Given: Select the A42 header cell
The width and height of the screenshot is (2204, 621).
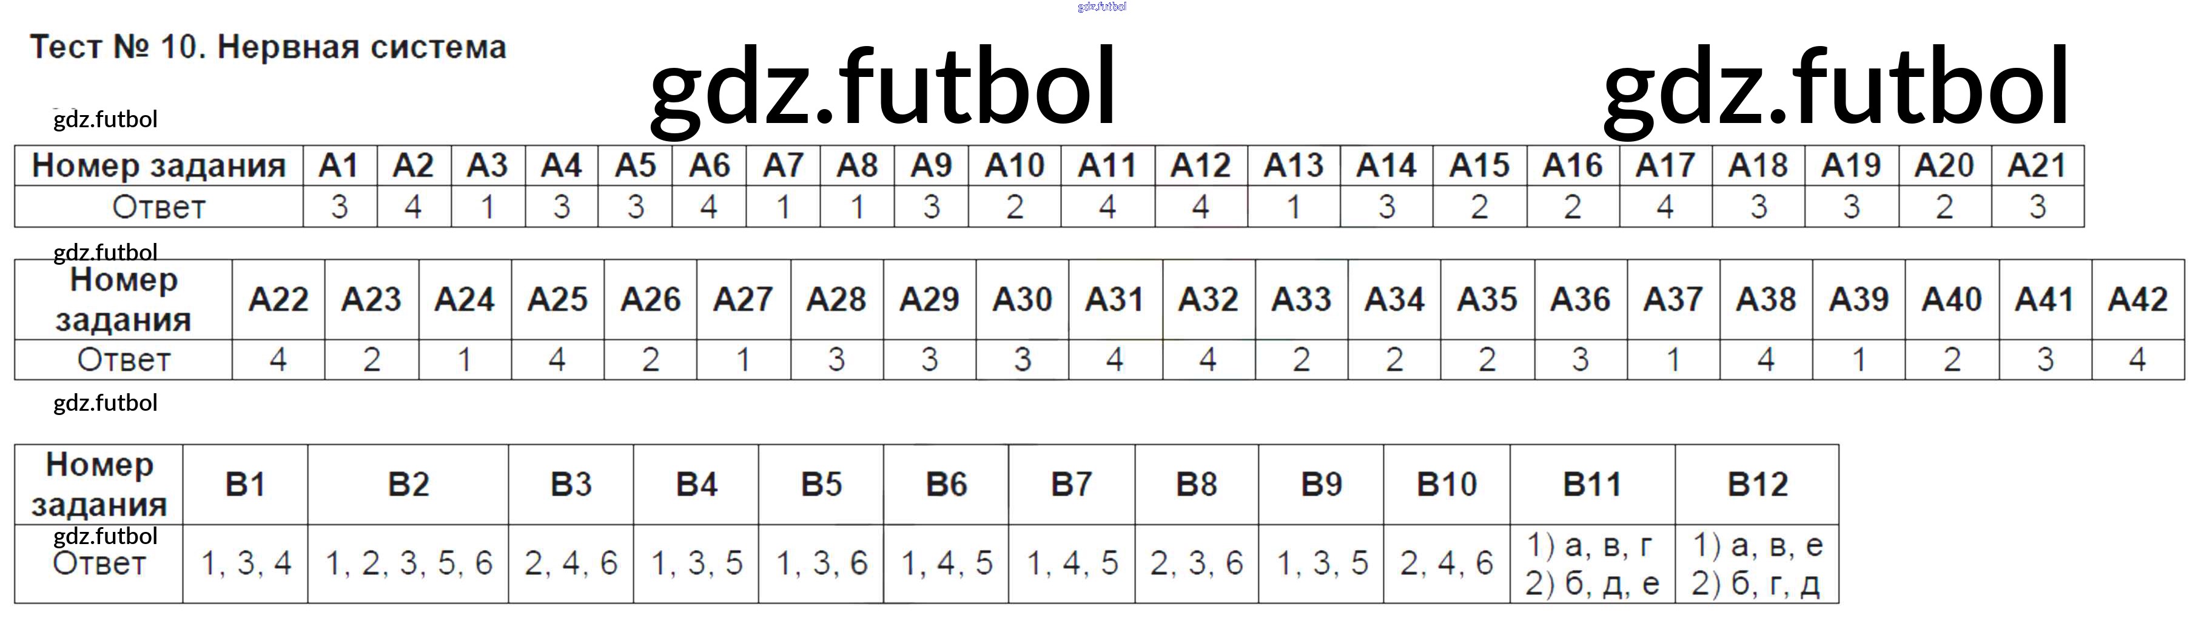Looking at the screenshot, I should (x=2137, y=300).
